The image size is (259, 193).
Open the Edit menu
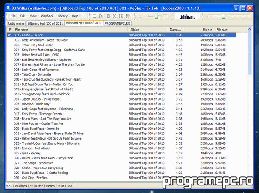(23, 16)
